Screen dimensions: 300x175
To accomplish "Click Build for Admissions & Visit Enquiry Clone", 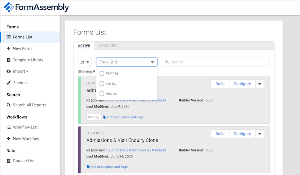I will click(x=220, y=134).
